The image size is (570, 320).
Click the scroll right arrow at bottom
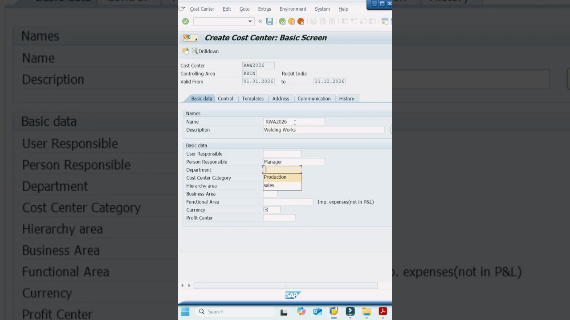tap(189, 285)
